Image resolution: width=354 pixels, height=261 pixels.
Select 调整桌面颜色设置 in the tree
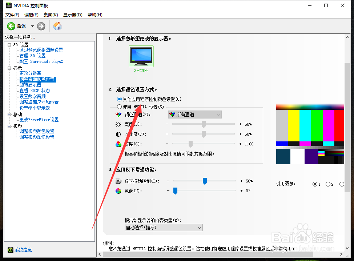[x=37, y=79]
